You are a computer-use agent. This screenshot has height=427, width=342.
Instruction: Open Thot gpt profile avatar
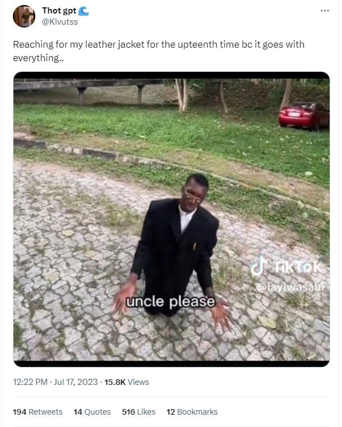24,16
